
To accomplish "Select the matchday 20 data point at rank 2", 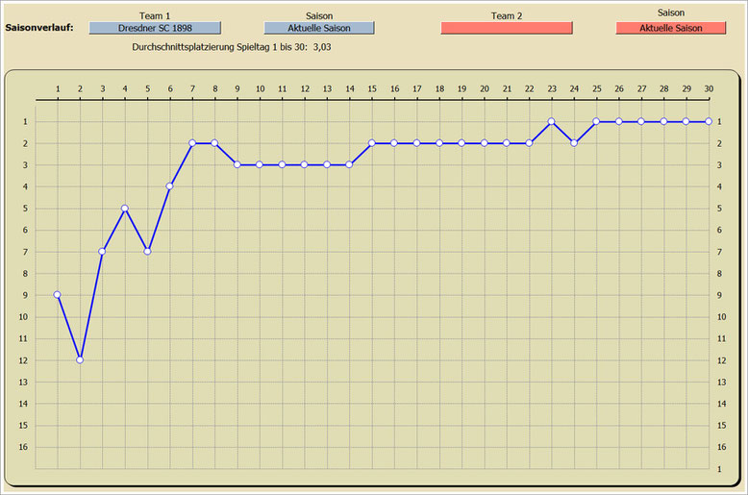I will (x=485, y=142).
